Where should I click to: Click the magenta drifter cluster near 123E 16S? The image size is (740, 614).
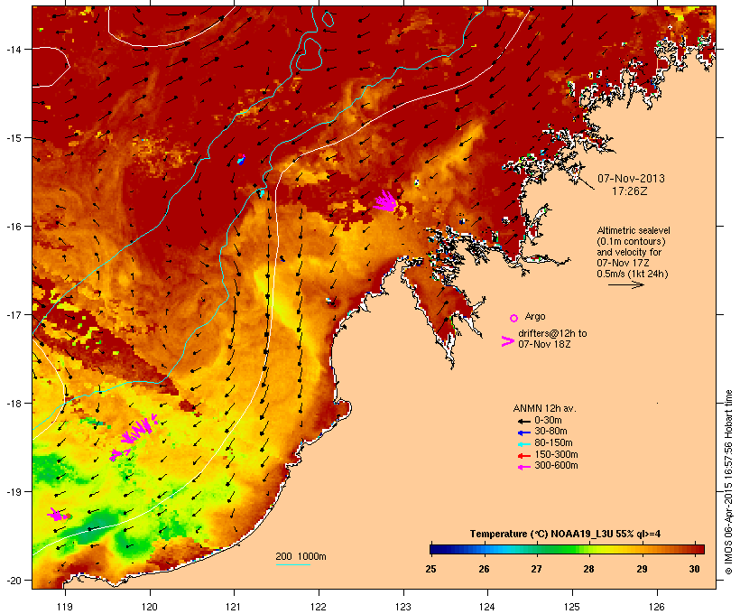point(386,201)
